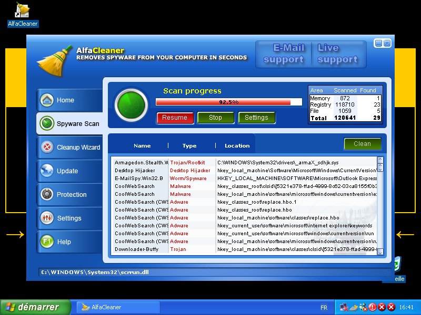Click the Trojan/Rootkit type cell

tap(187, 163)
